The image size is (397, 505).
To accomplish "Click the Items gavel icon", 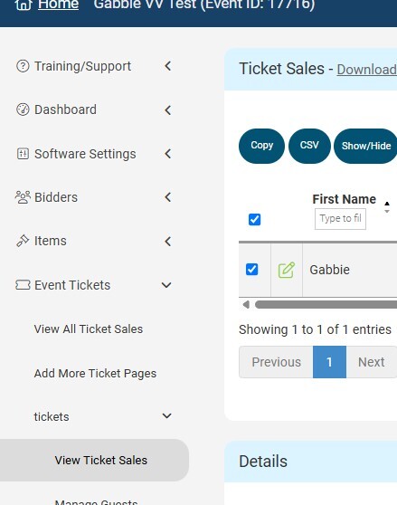I will [x=23, y=241].
